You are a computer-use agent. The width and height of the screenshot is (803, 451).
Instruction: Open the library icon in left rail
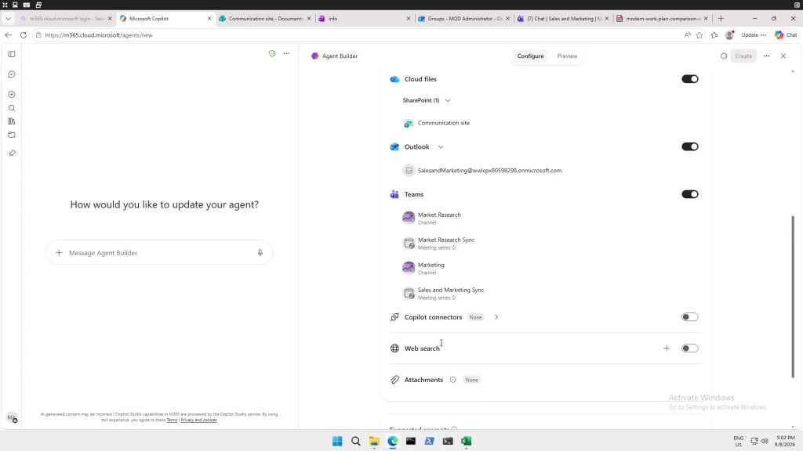[12, 121]
